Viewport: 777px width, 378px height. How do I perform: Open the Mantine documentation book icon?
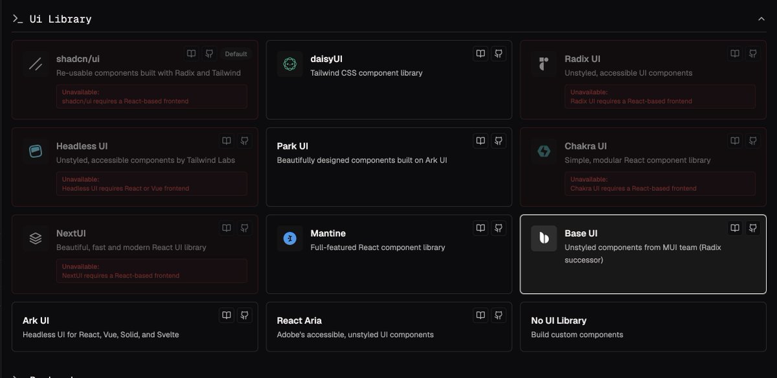tap(480, 228)
